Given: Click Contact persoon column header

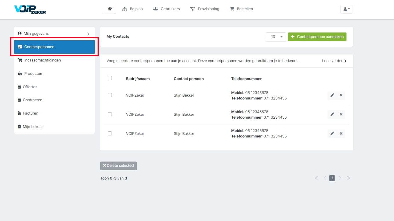Looking at the screenshot, I should coord(189,79).
